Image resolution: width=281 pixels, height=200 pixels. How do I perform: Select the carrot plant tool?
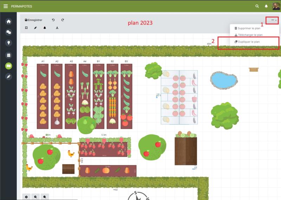(35, 28)
